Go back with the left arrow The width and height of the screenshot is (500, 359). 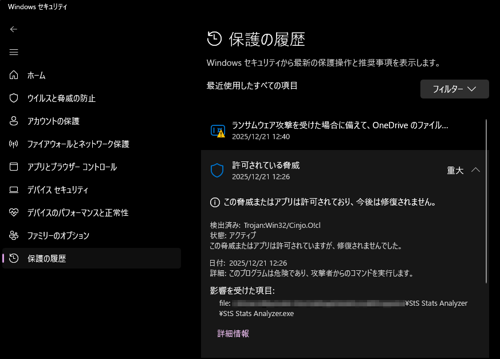[x=13, y=29]
